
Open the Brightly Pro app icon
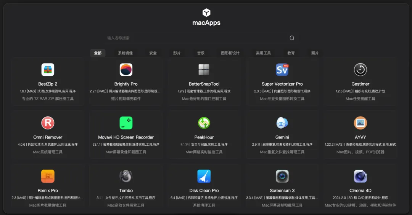point(126,70)
